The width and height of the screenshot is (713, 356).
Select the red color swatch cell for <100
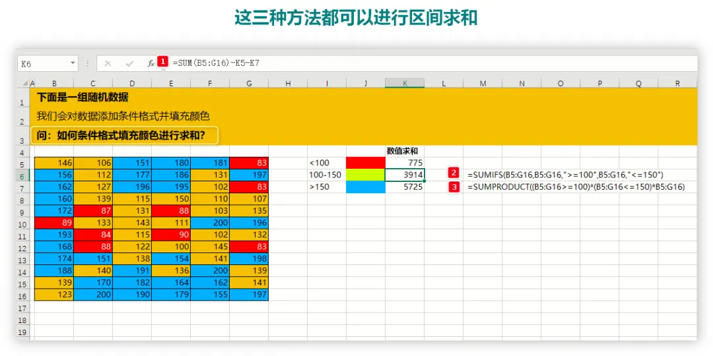pos(366,163)
